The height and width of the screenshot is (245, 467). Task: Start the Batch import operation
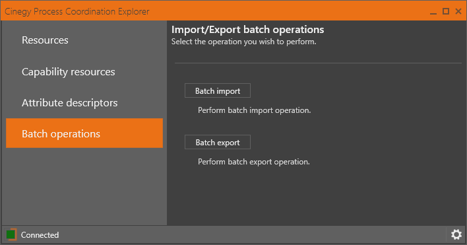(218, 90)
